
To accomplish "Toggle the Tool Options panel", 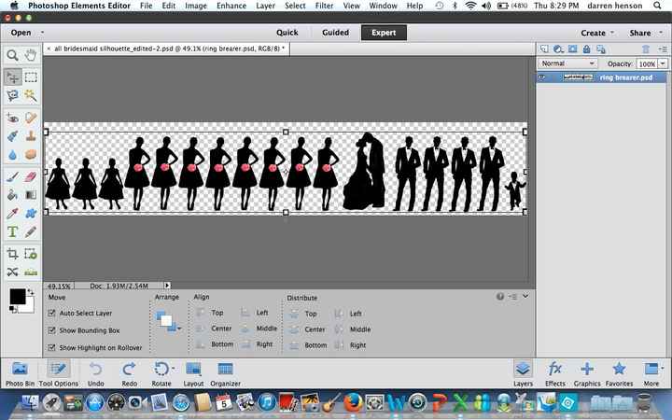I will point(58,373).
